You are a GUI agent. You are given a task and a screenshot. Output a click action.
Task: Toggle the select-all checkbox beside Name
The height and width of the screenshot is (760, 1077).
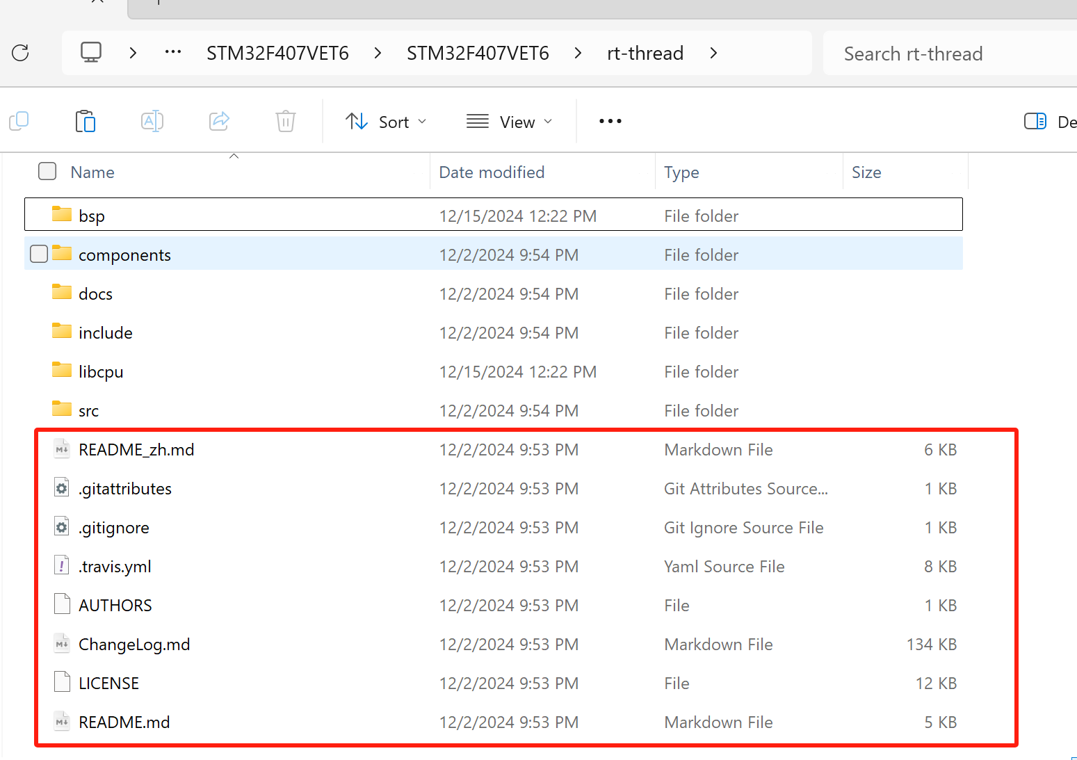(x=47, y=171)
